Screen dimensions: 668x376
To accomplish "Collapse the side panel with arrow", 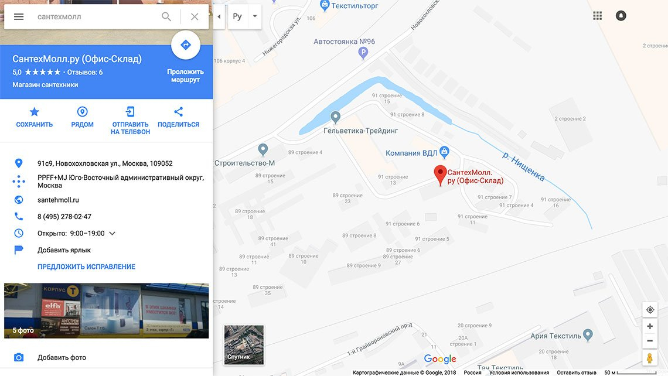I will point(219,16).
